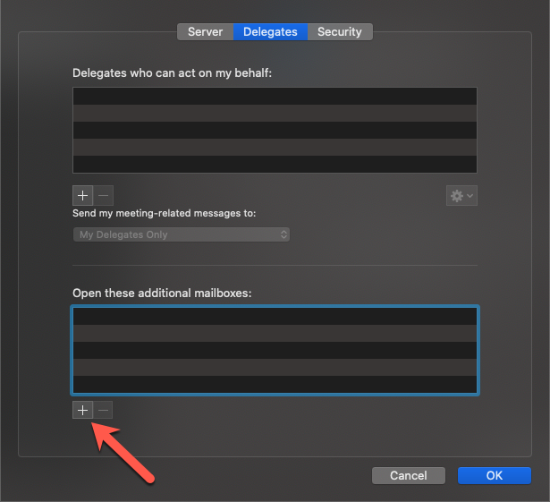The height and width of the screenshot is (502, 550).
Task: Click second row of additional mailboxes list
Action: [x=275, y=333]
